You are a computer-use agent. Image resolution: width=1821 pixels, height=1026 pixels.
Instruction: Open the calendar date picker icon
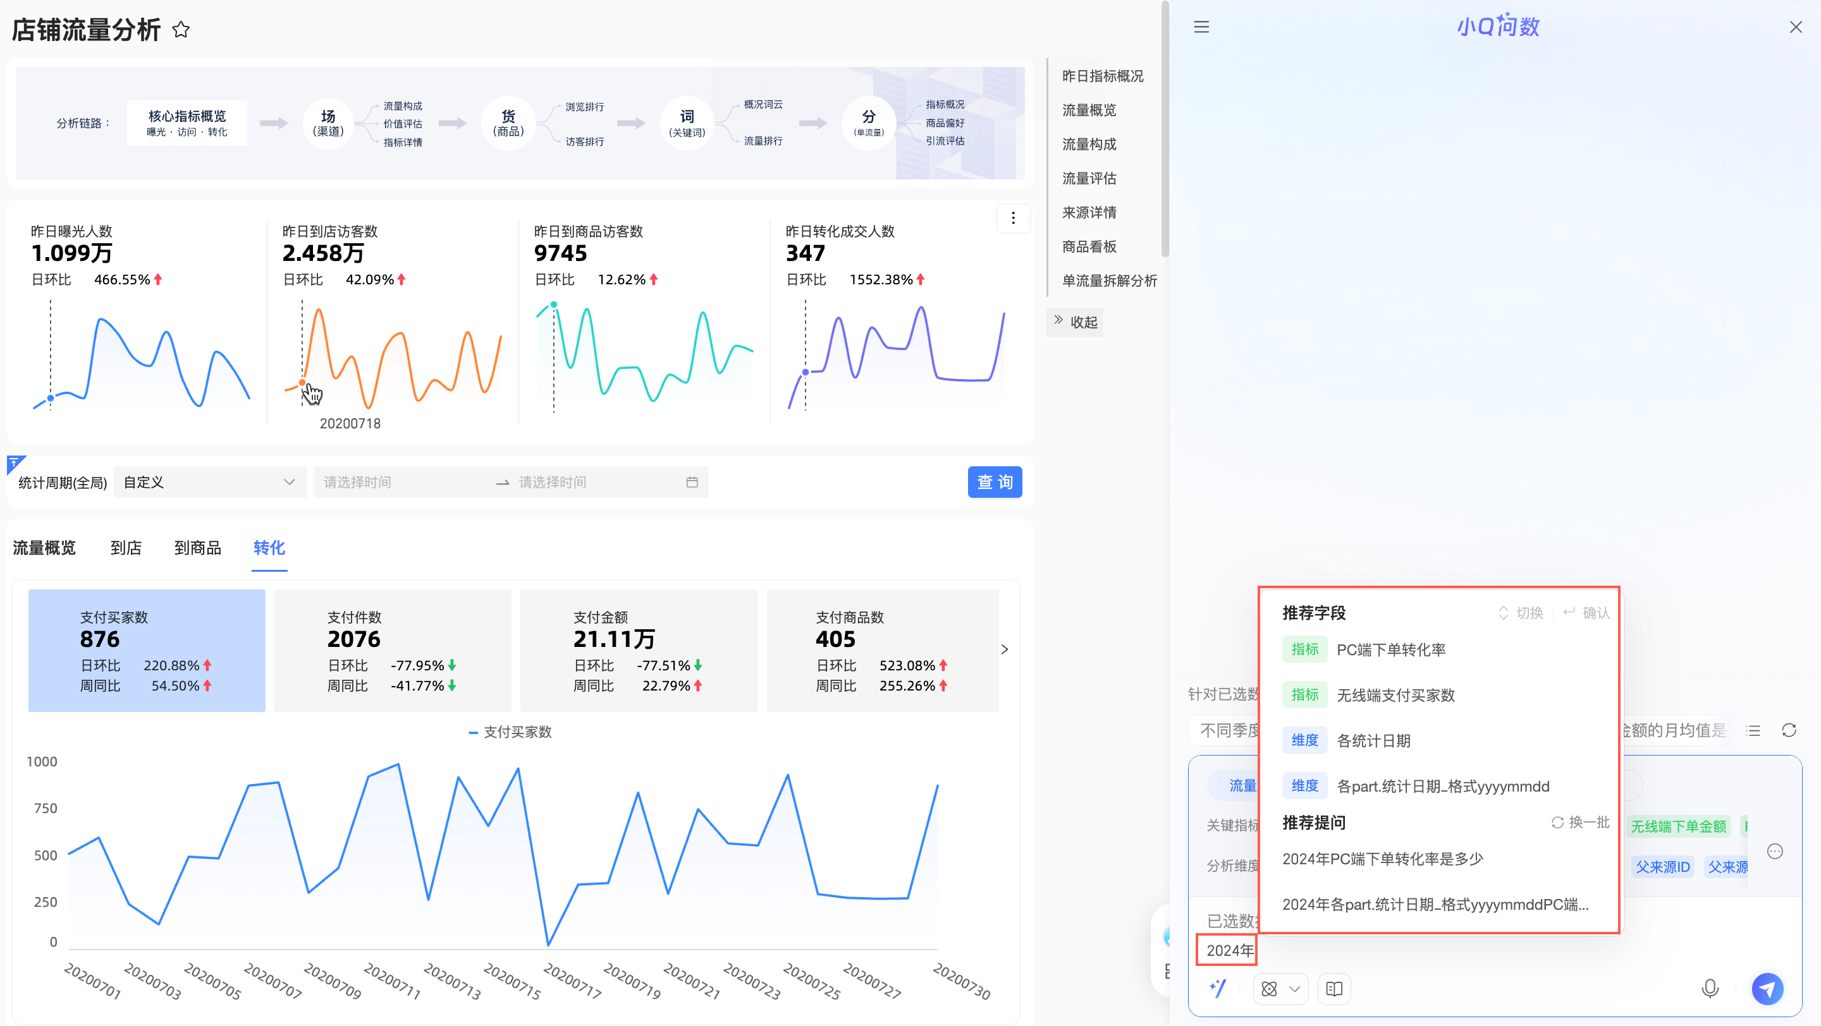692,482
